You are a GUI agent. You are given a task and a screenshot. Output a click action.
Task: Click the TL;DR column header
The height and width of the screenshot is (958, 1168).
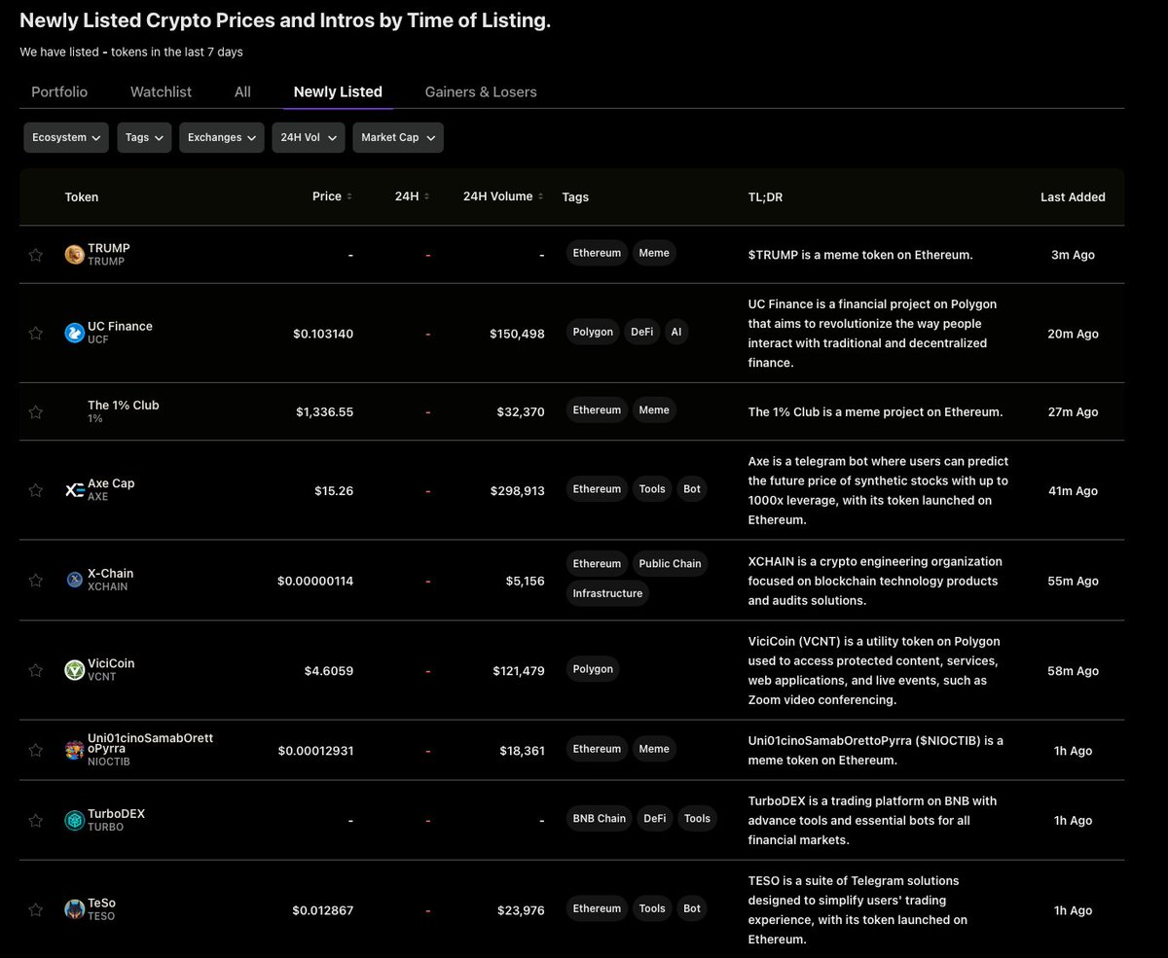(x=765, y=196)
